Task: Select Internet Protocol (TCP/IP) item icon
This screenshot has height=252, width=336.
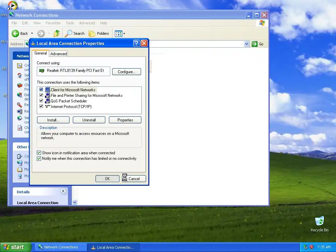Action: coord(48,106)
